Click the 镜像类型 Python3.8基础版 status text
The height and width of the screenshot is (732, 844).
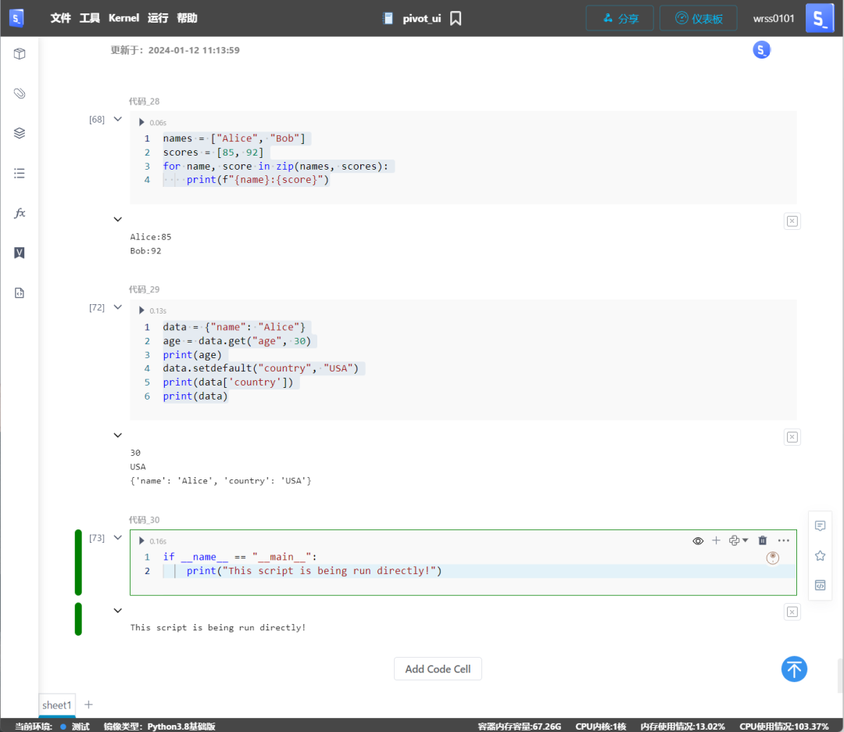[159, 727]
